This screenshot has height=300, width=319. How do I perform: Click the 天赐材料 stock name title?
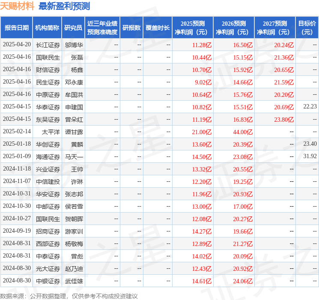tap(17, 6)
